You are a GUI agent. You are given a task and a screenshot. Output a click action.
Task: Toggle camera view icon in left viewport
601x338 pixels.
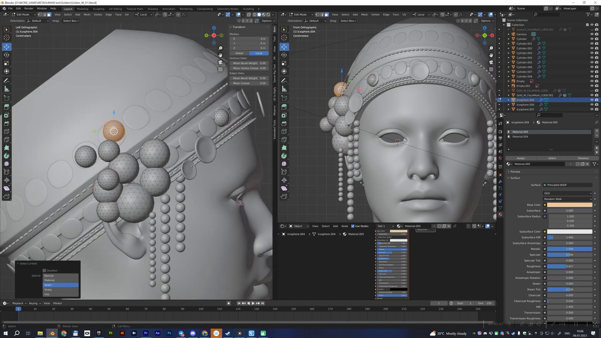click(x=220, y=62)
